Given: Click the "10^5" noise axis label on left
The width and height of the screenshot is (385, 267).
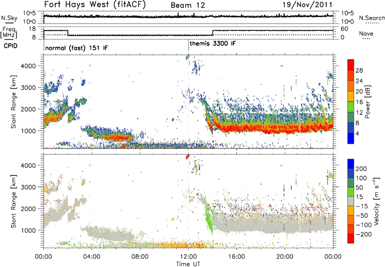Looking at the screenshot, I should (29, 13).
